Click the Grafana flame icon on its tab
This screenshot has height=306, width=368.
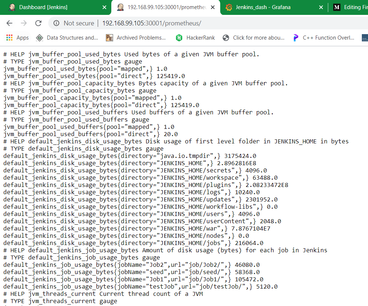click(x=228, y=7)
